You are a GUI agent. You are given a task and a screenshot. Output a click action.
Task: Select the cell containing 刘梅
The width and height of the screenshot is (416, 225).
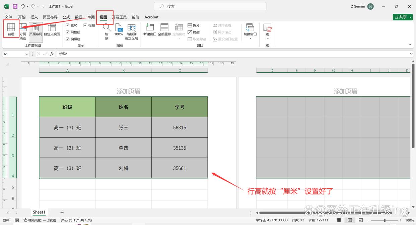[x=124, y=168]
